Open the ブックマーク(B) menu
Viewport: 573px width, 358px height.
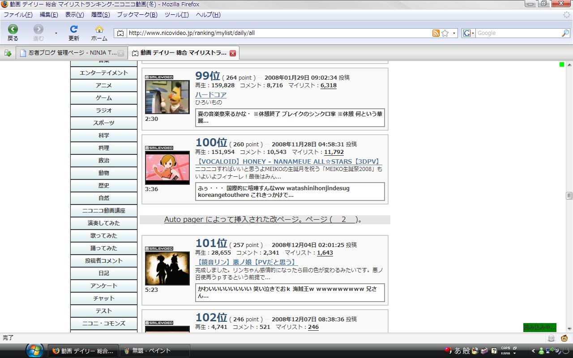(137, 15)
